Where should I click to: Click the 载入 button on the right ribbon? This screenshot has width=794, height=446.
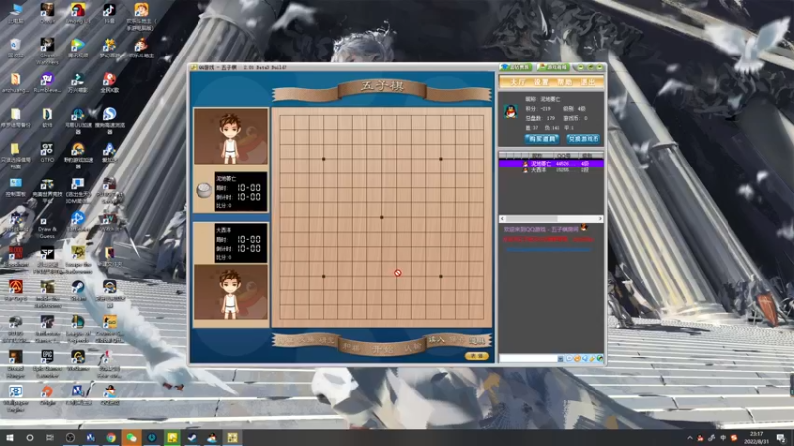click(436, 340)
